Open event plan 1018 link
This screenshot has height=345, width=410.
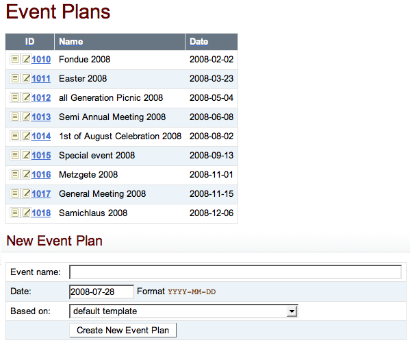[41, 213]
